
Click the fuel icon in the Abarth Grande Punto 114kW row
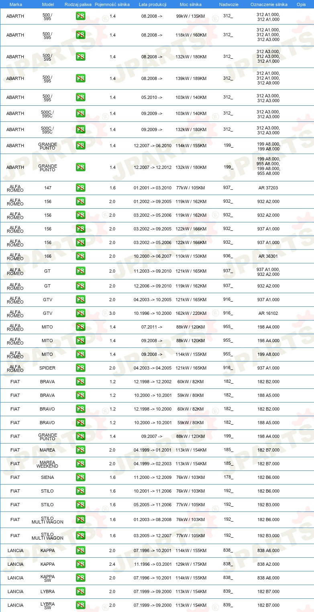(x=80, y=146)
